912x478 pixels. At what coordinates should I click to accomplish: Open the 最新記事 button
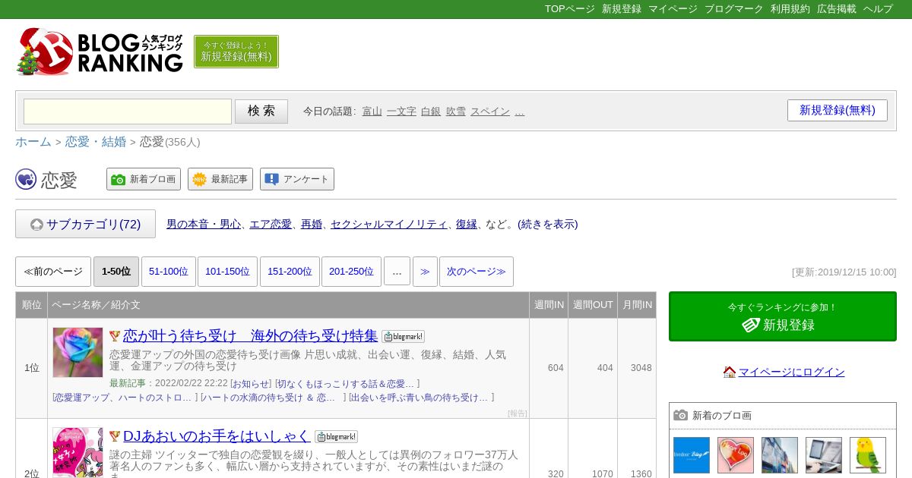point(220,179)
